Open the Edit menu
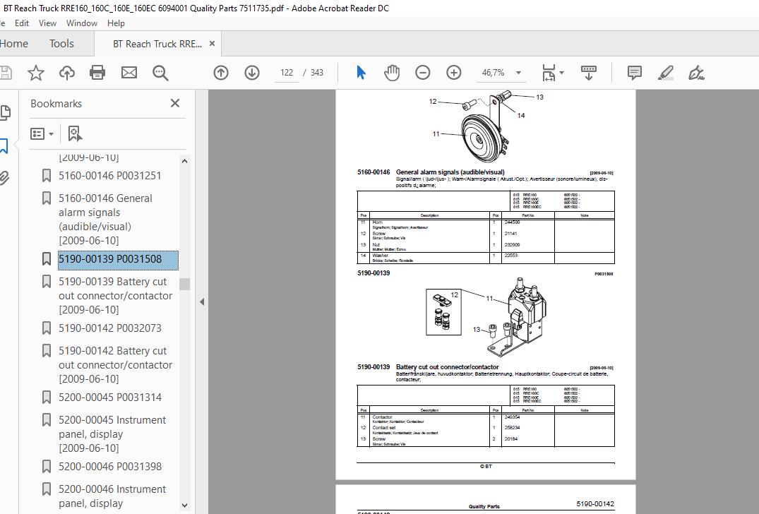The height and width of the screenshot is (514, 759). click(x=22, y=23)
